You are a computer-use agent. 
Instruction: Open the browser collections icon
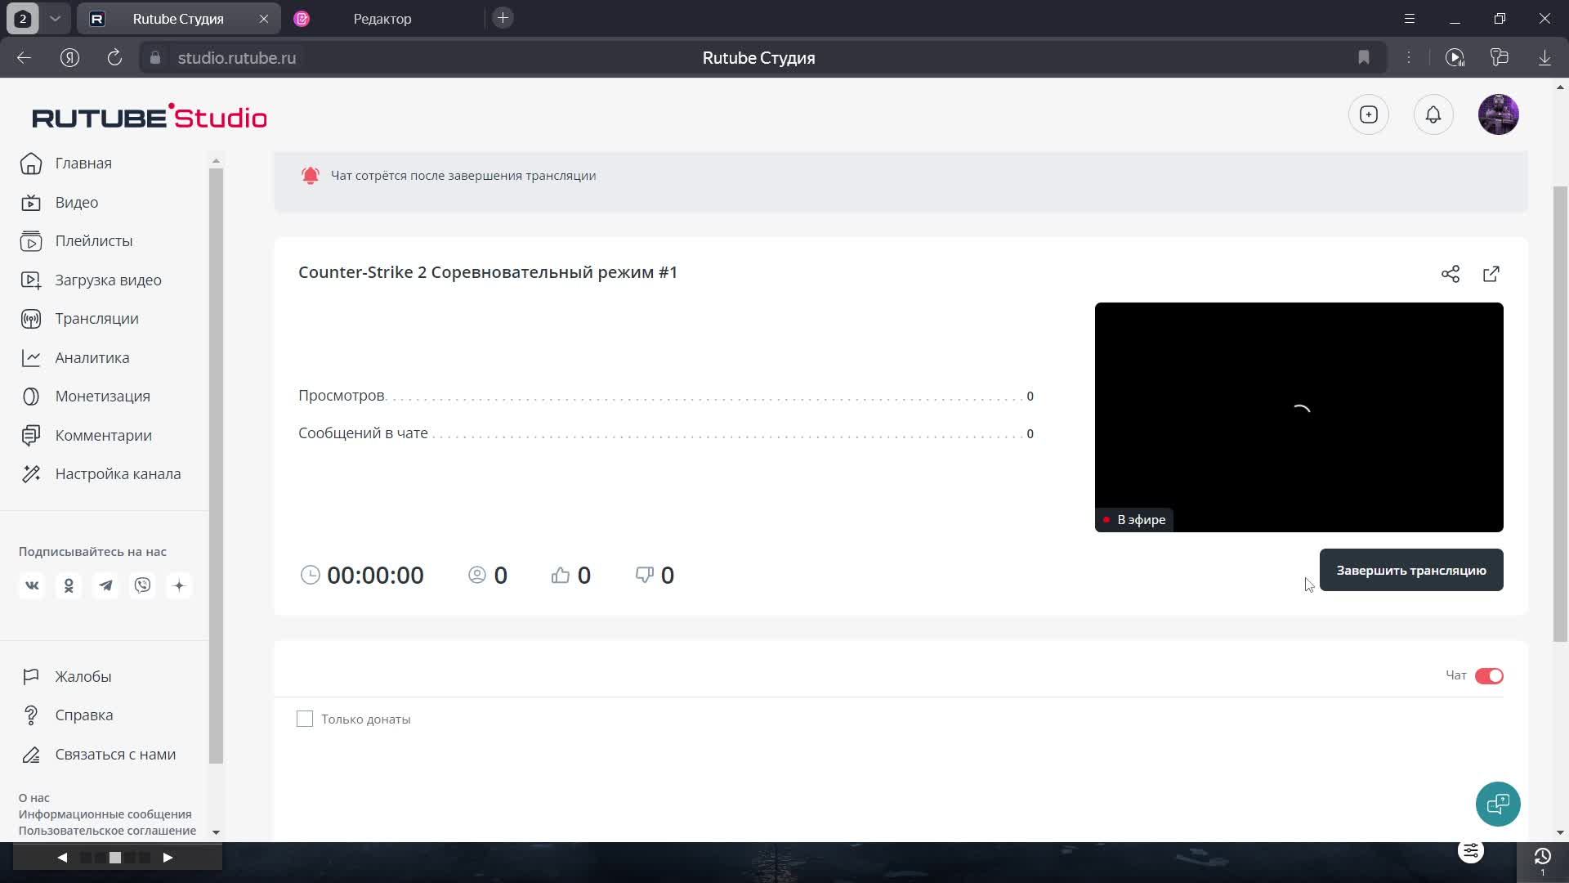(x=1500, y=57)
